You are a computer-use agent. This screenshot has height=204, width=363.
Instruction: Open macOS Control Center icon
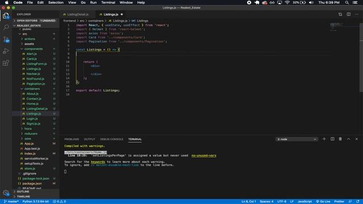pos(355,2)
